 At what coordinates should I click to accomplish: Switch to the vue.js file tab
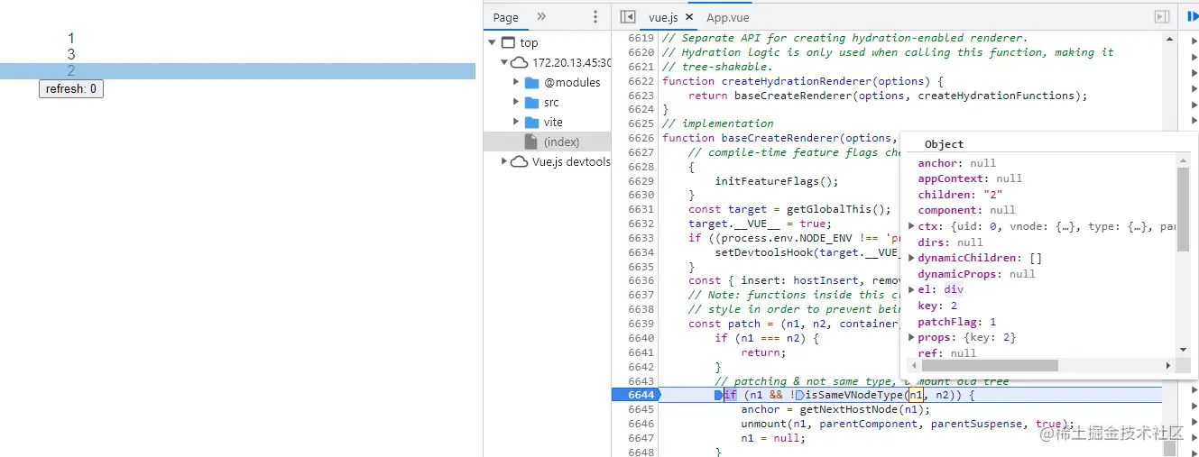pos(663,17)
